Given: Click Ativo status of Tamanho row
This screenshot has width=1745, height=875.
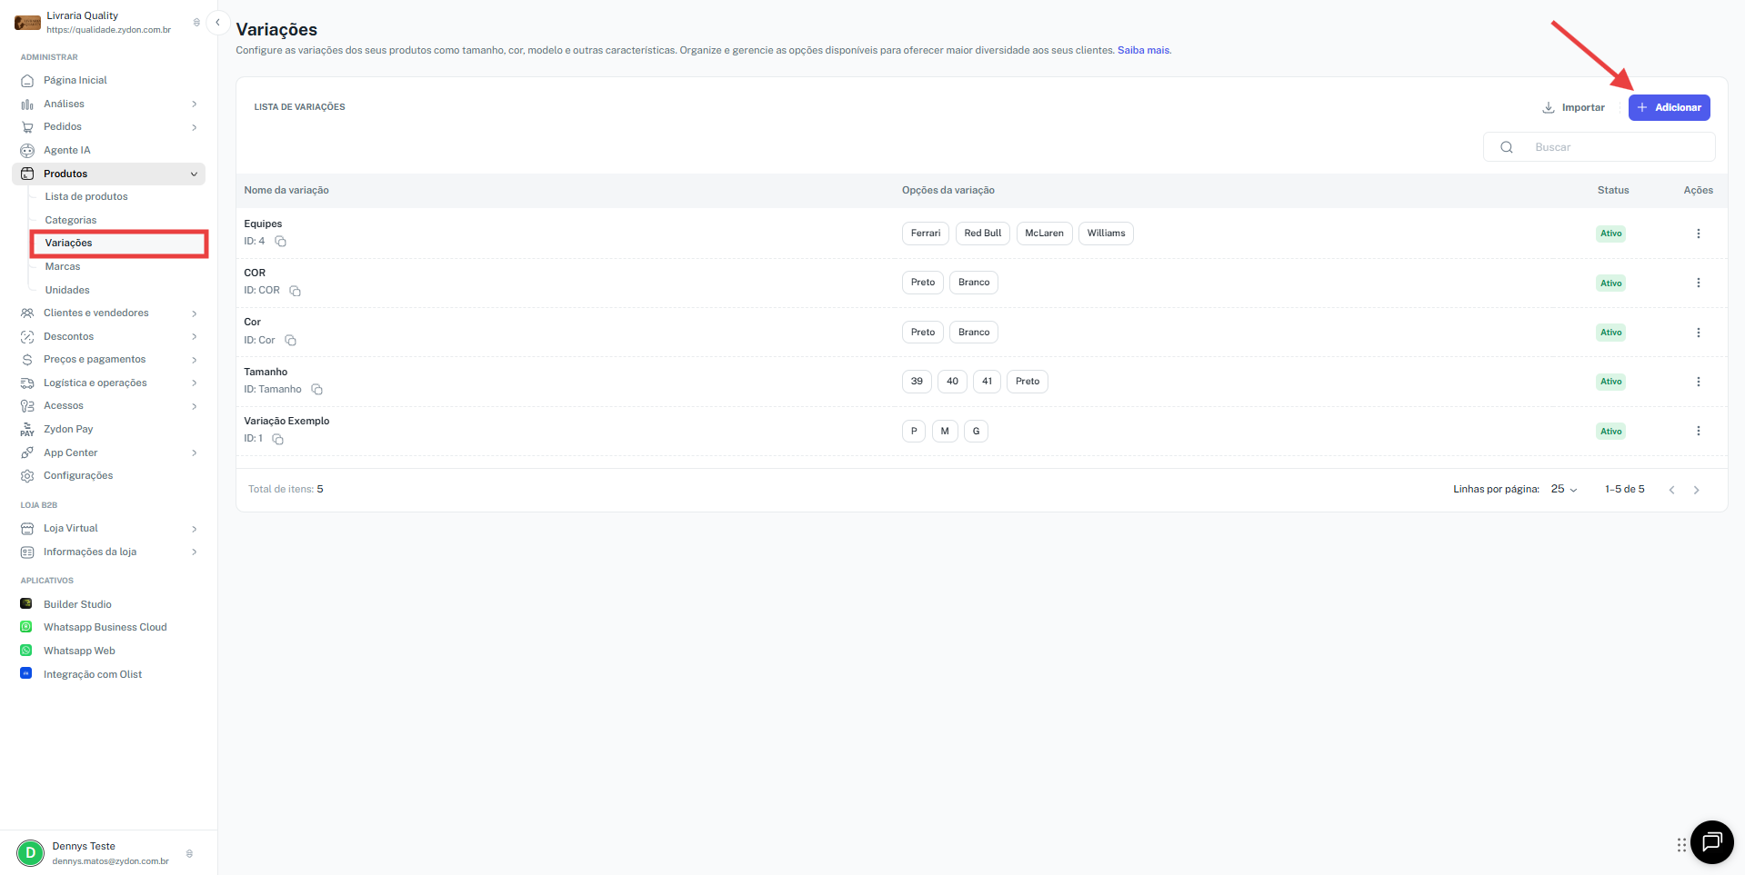Looking at the screenshot, I should click(1610, 382).
